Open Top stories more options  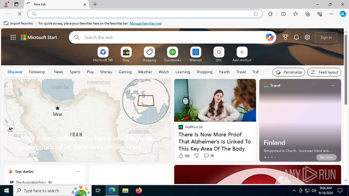pyautogui.click(x=78, y=171)
